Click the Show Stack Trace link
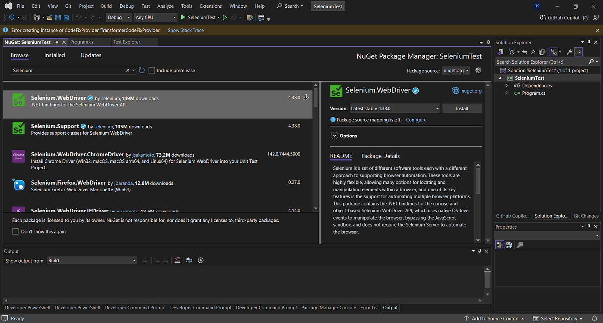This screenshot has height=323, width=603. 186,30
